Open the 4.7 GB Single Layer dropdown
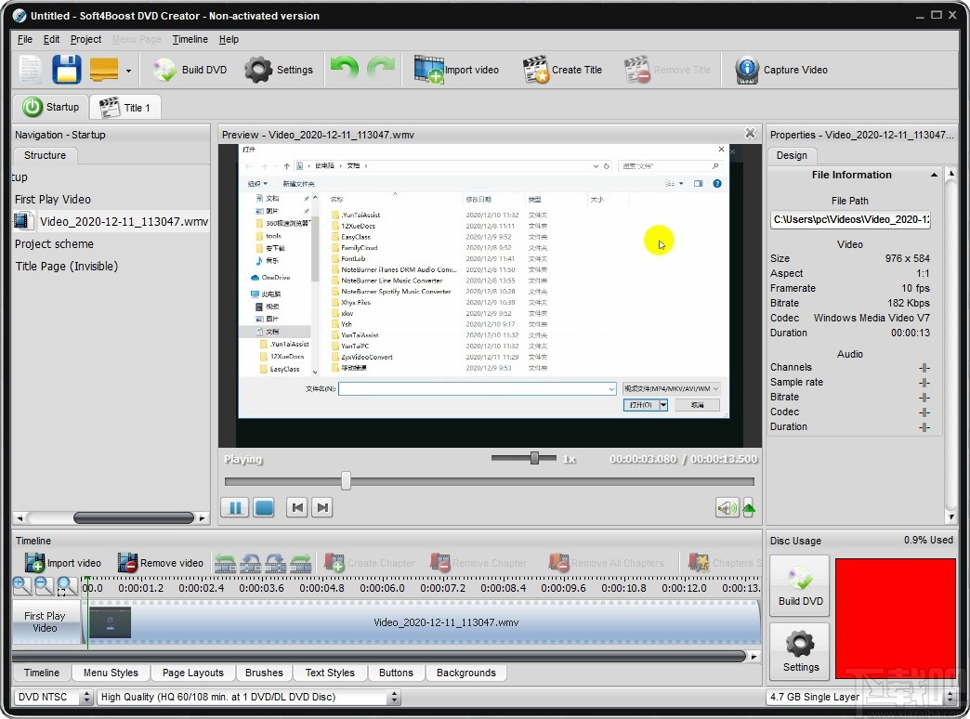This screenshot has height=719, width=970. coord(948,697)
